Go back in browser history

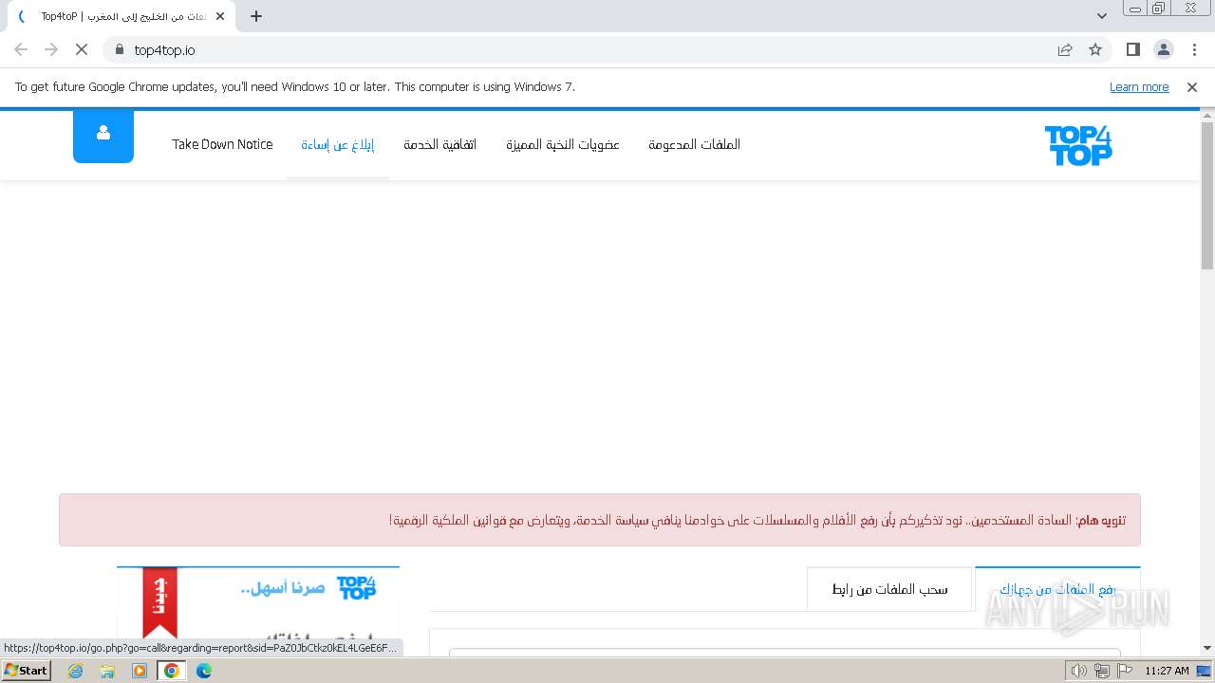pos(21,49)
